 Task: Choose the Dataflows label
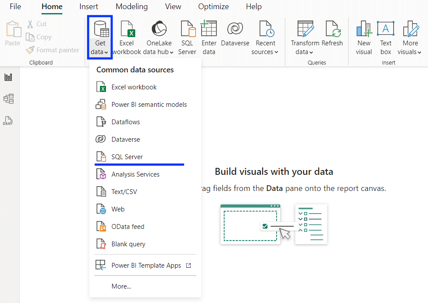point(126,122)
